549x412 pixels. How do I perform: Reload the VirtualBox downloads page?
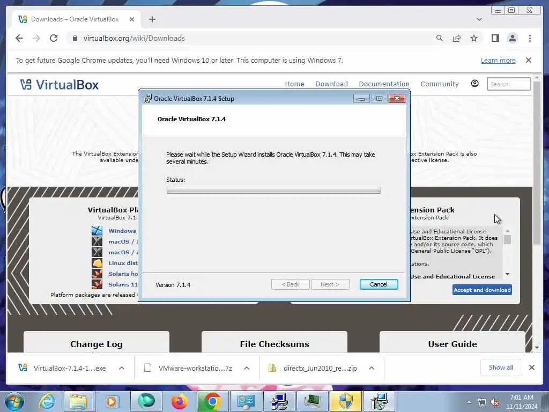point(54,38)
